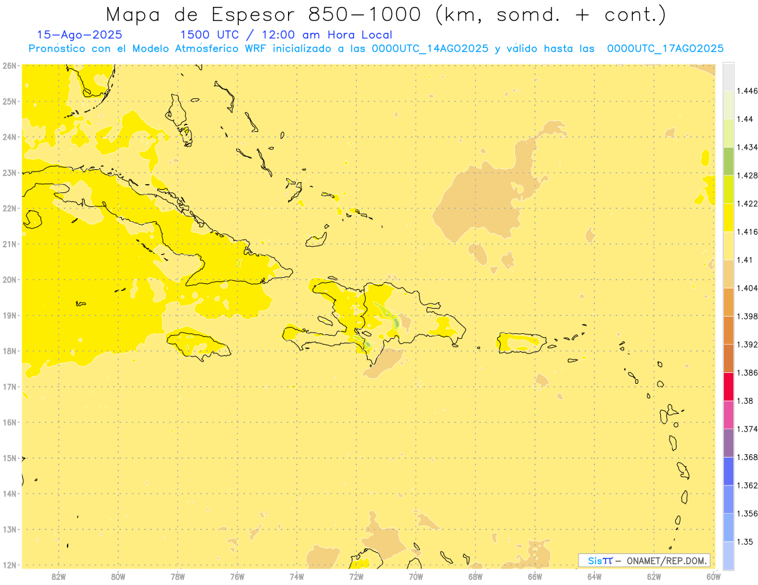
Task: Click the Puerto Rico island outline on the map
Action: click(521, 343)
